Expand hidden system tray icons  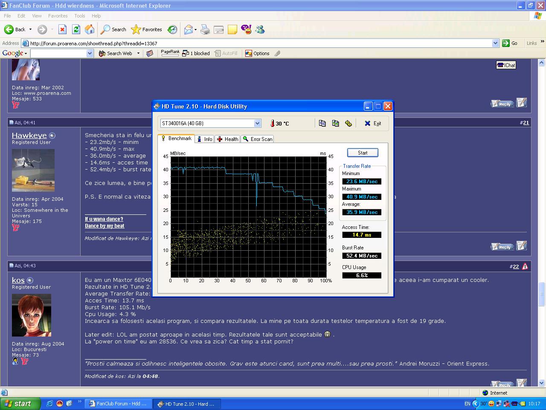click(476, 404)
